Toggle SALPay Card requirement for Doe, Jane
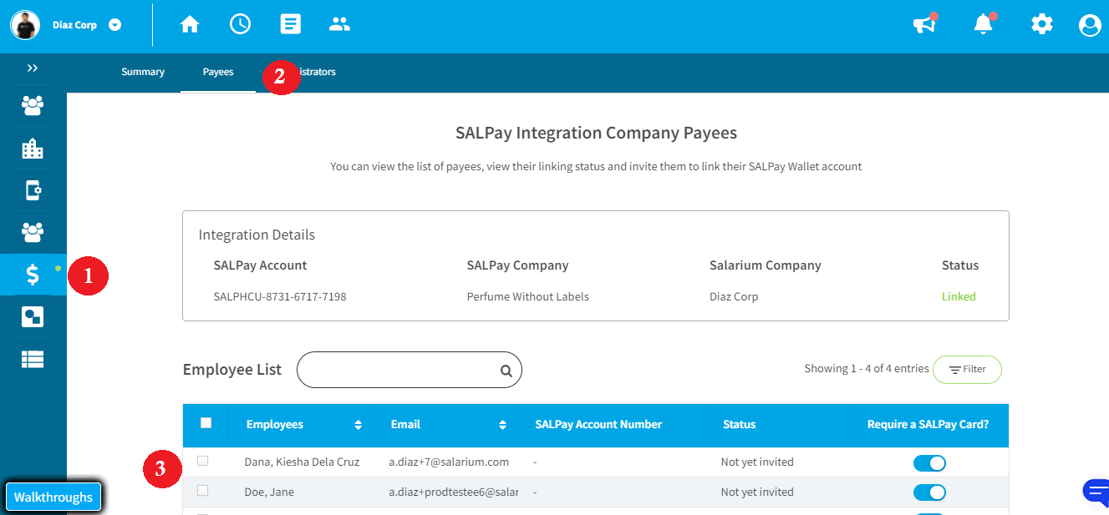Screen dimensions: 1109x515 tap(929, 492)
